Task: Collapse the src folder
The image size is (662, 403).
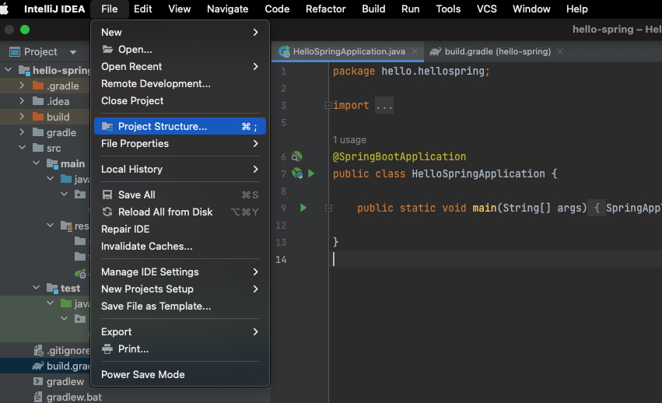Action: click(x=22, y=148)
